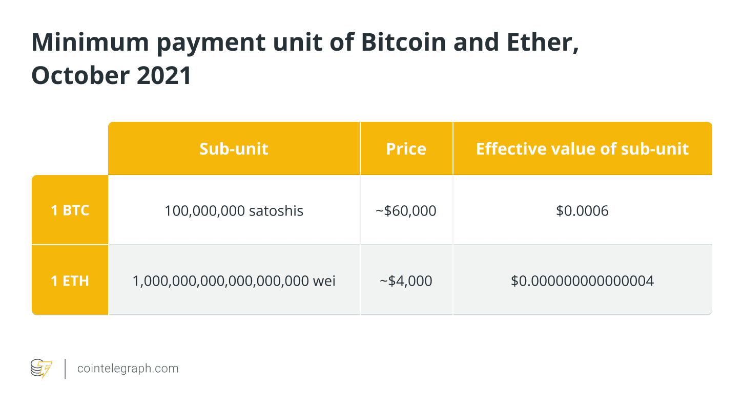Screen dimensions: 743x410
Task: Click the $0.000000000000004 value cell
Action: 582,280
